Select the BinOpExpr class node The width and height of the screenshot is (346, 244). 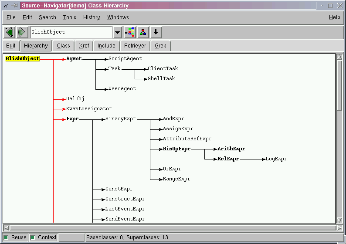coord(176,149)
